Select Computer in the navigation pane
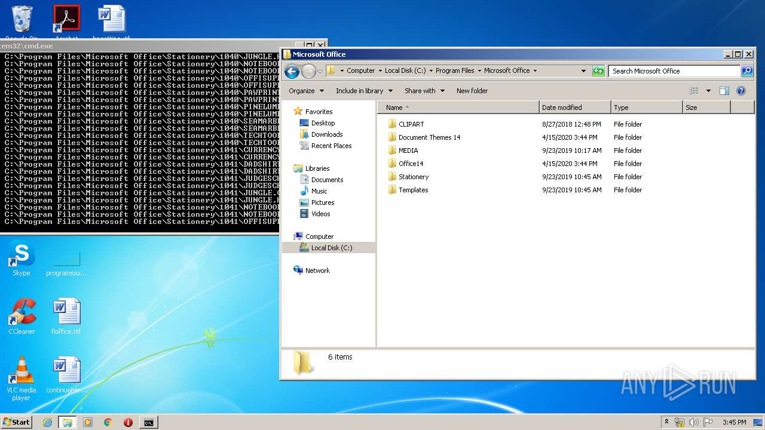The image size is (765, 430). click(319, 236)
